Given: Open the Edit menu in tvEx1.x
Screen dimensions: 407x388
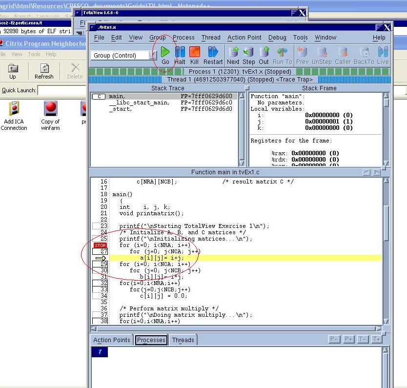Looking at the screenshot, I should click(x=116, y=38).
